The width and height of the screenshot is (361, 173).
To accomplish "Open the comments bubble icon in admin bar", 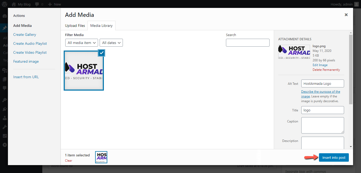I will [x=37, y=4].
